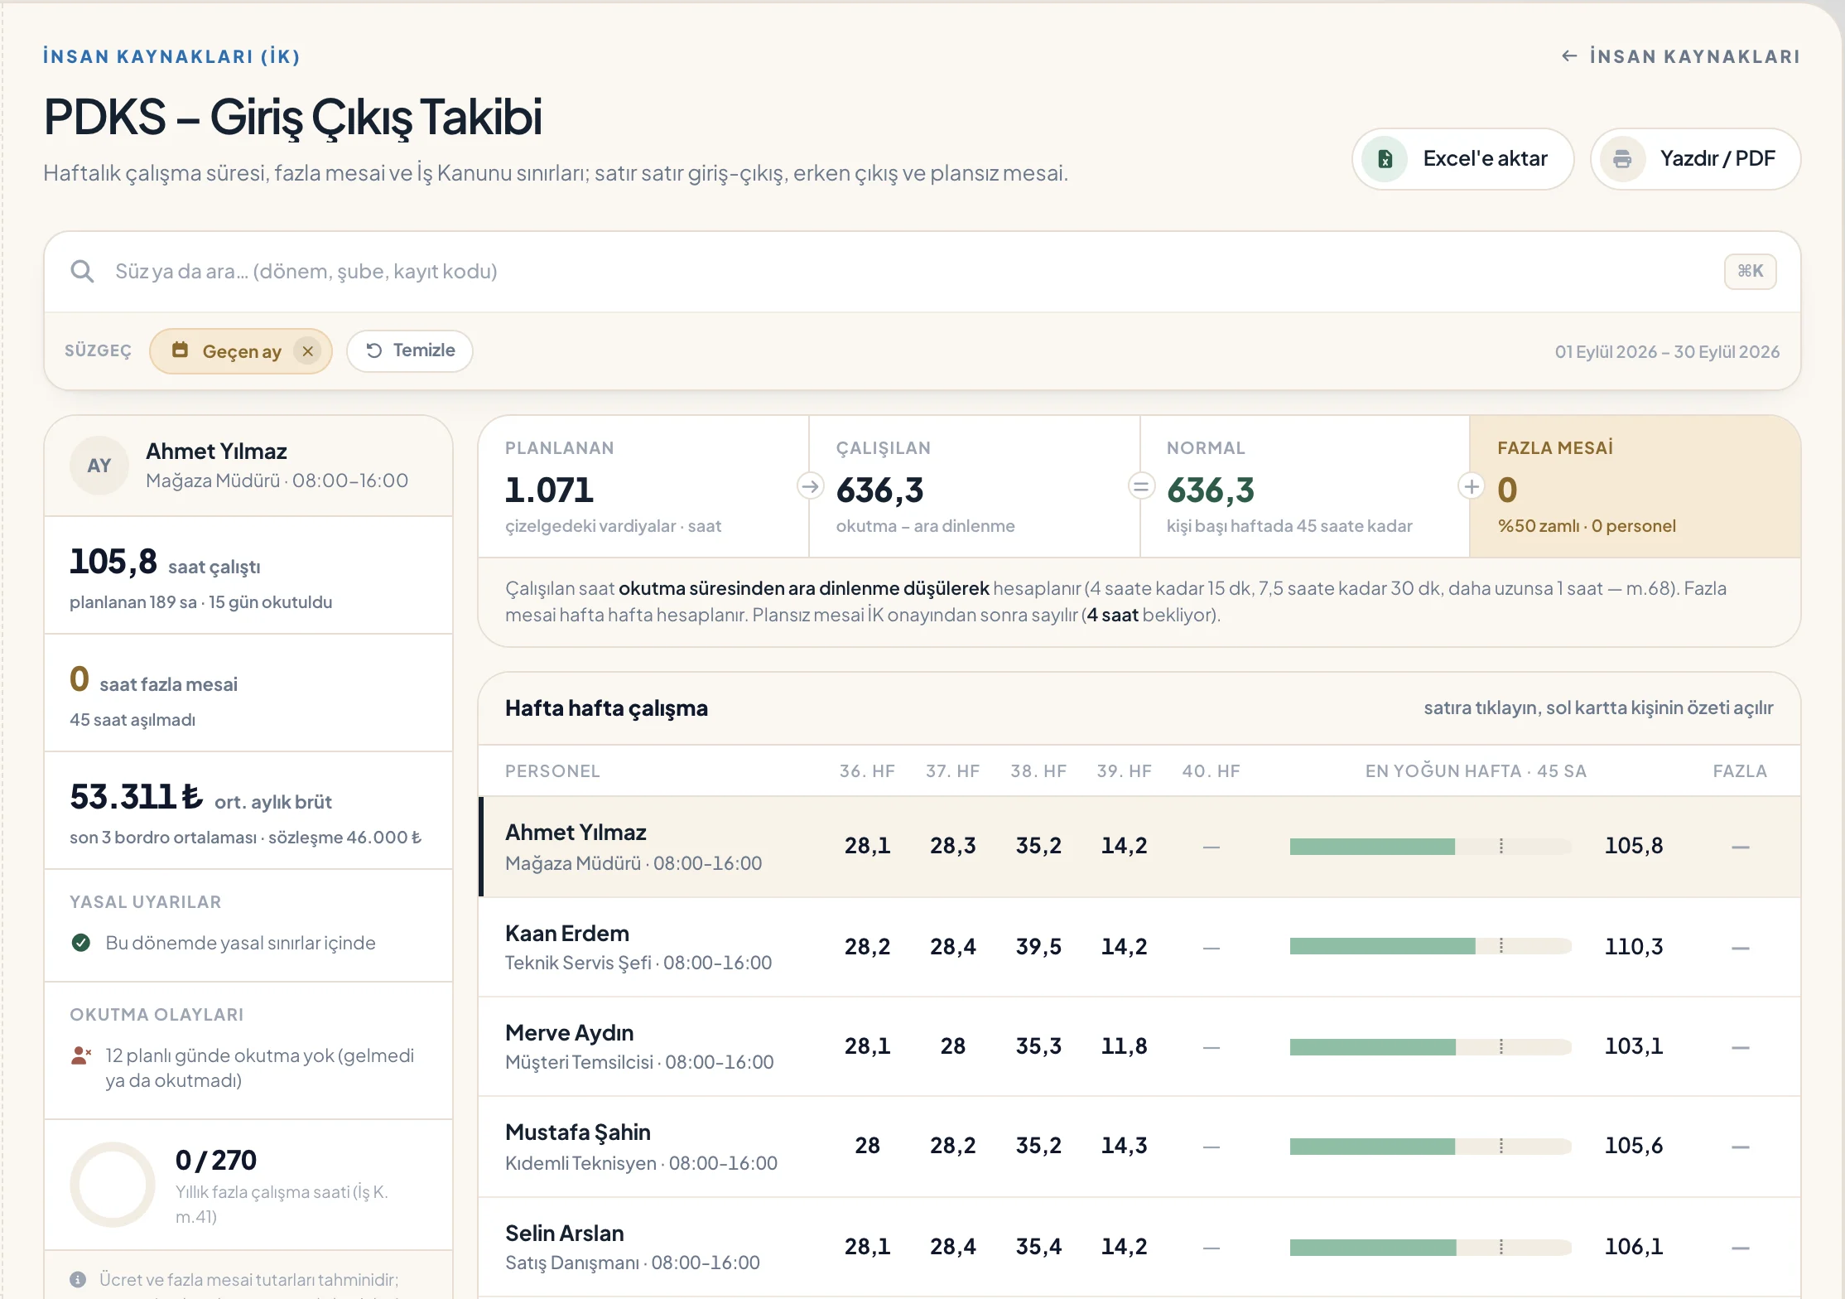Focus the Süz ya da ara search field
The width and height of the screenshot is (1845, 1299).
911,271
